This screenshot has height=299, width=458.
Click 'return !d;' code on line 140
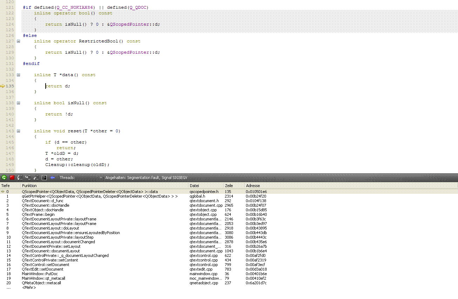(59, 114)
